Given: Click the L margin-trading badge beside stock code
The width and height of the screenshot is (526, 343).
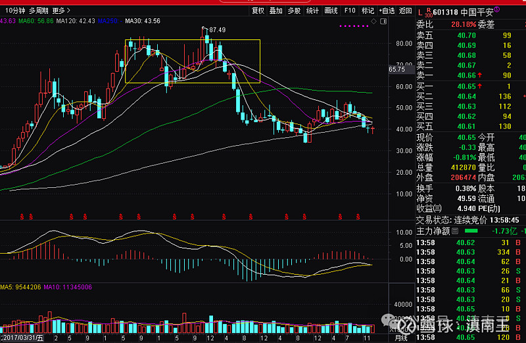Looking at the screenshot, I should 420,11.
